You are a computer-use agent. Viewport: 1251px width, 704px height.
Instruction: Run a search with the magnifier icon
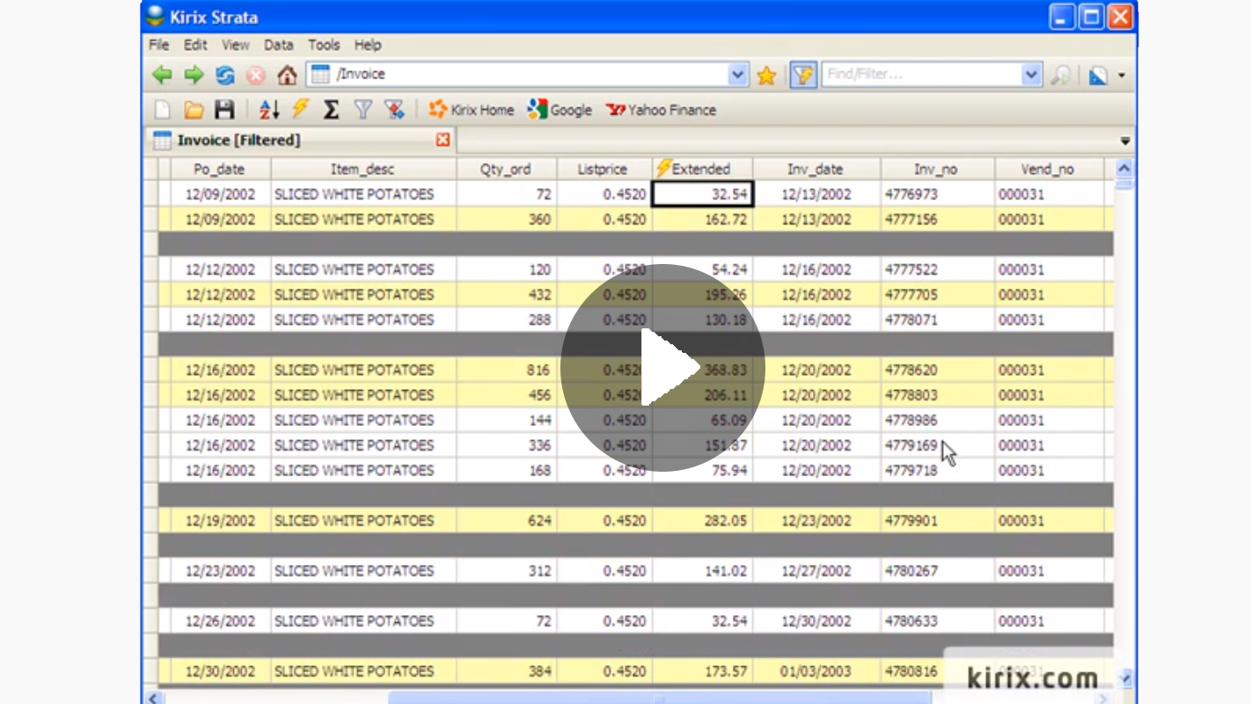point(1061,74)
